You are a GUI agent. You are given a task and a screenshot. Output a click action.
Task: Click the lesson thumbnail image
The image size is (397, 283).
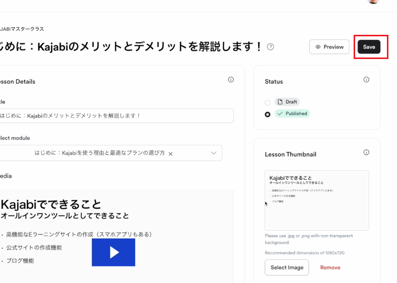317,200
